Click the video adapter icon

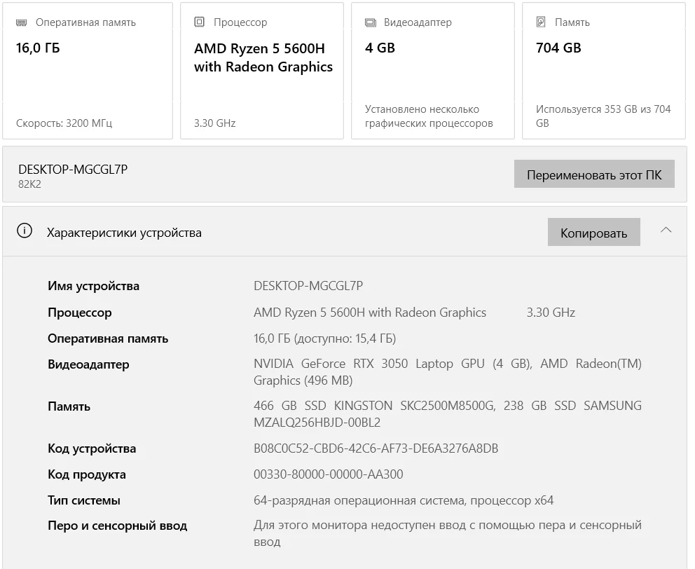pos(370,22)
